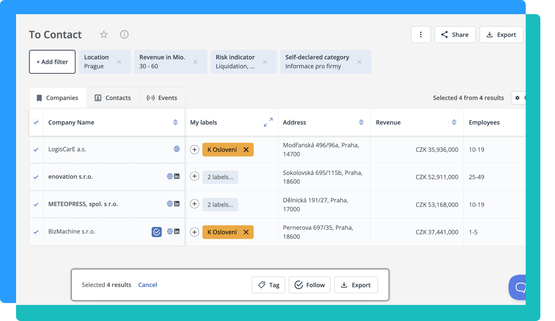Screen dimensions: 555x321
Task: Tag the selected results
Action: tap(269, 285)
